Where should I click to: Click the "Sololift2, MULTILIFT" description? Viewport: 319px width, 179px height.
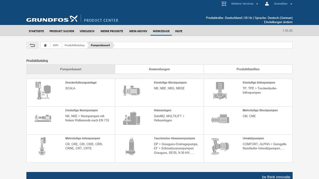click(x=169, y=118)
